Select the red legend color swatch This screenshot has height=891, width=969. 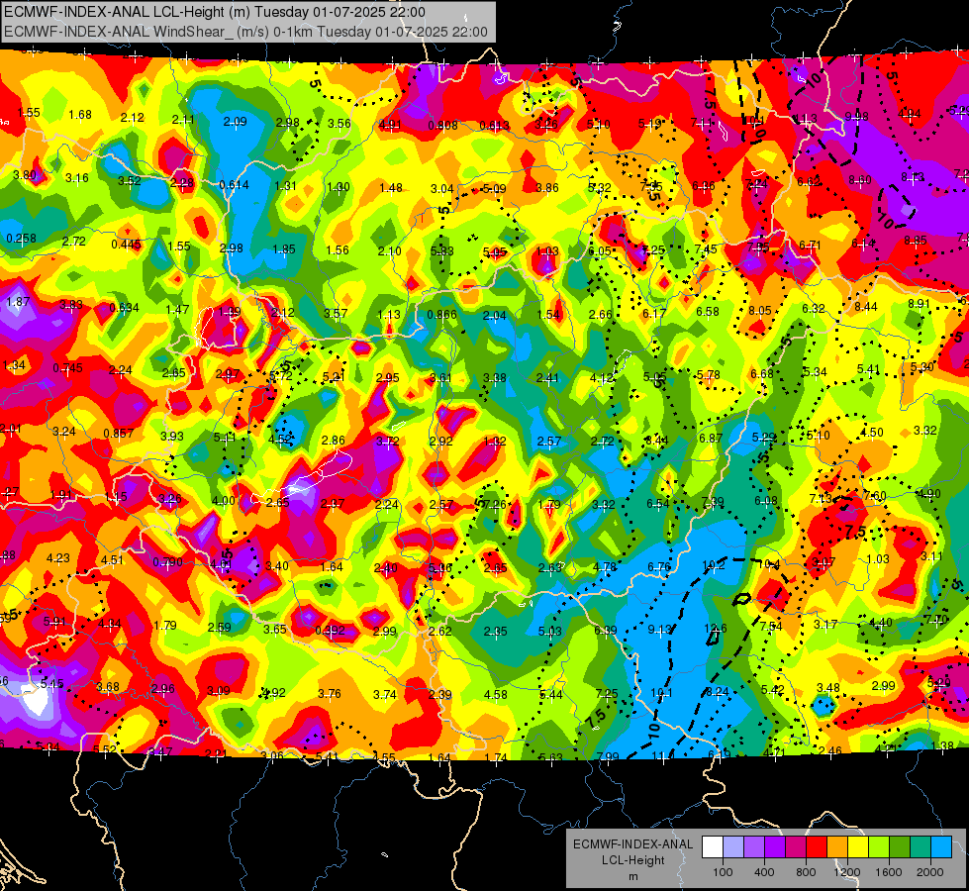click(x=817, y=847)
